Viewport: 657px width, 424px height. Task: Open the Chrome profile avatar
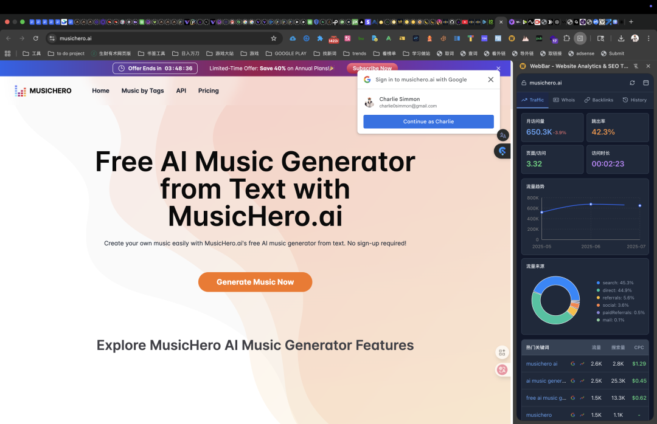pyautogui.click(x=634, y=38)
